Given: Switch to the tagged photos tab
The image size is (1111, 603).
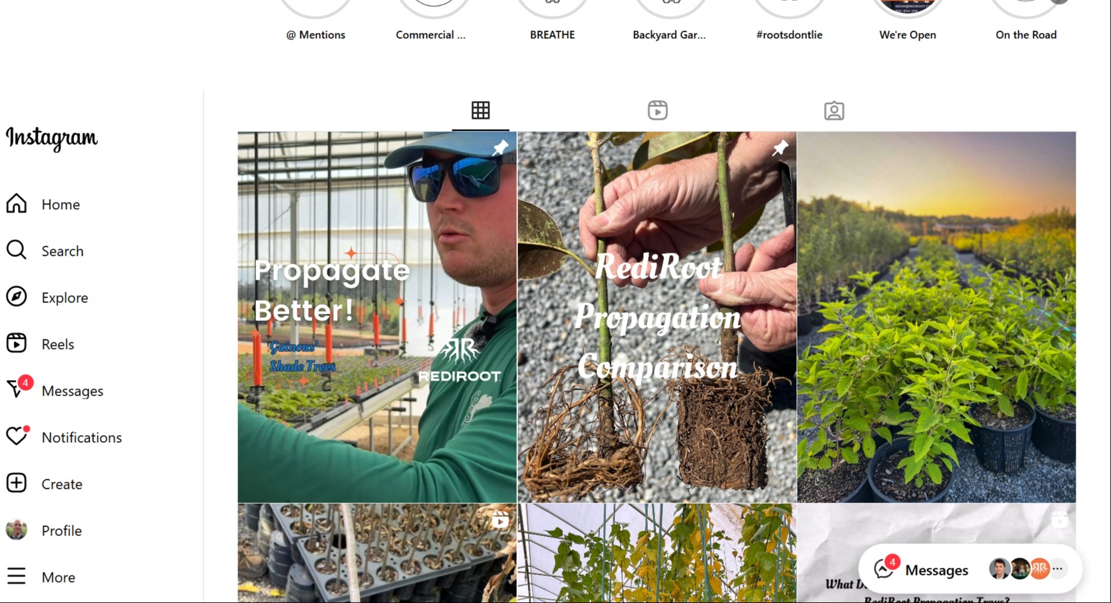Looking at the screenshot, I should (834, 111).
